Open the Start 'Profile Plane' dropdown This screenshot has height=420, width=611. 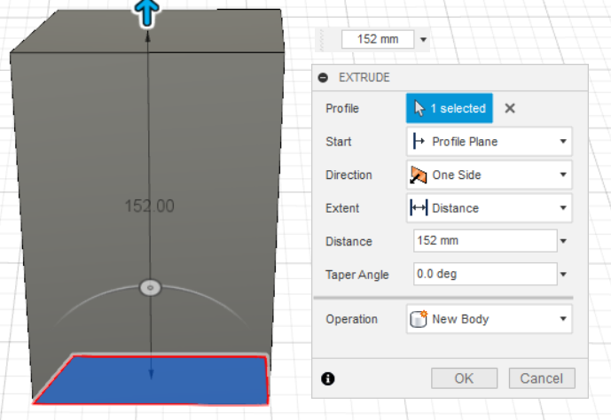489,141
